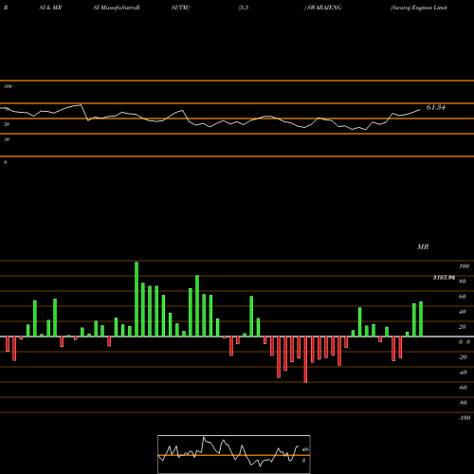Click the '30' label on the RSI axis
The image size is (474, 474).
[x=7, y=139]
